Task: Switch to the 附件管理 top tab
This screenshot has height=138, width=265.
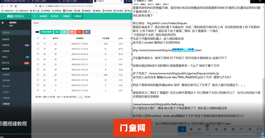Action: point(55,16)
